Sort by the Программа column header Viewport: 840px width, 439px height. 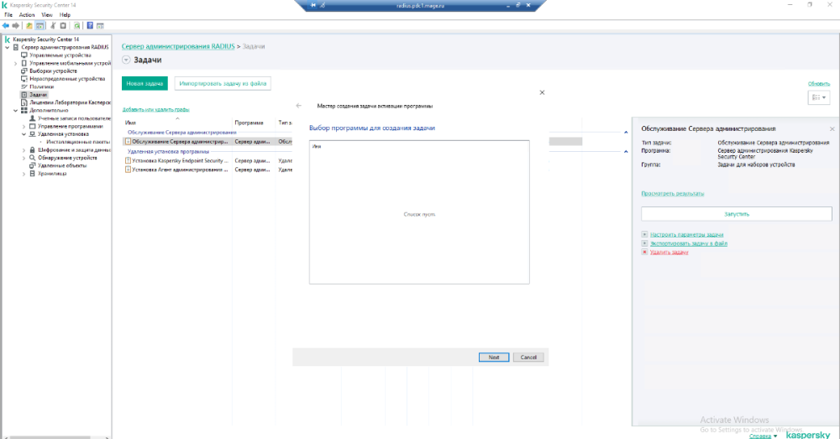click(x=249, y=123)
